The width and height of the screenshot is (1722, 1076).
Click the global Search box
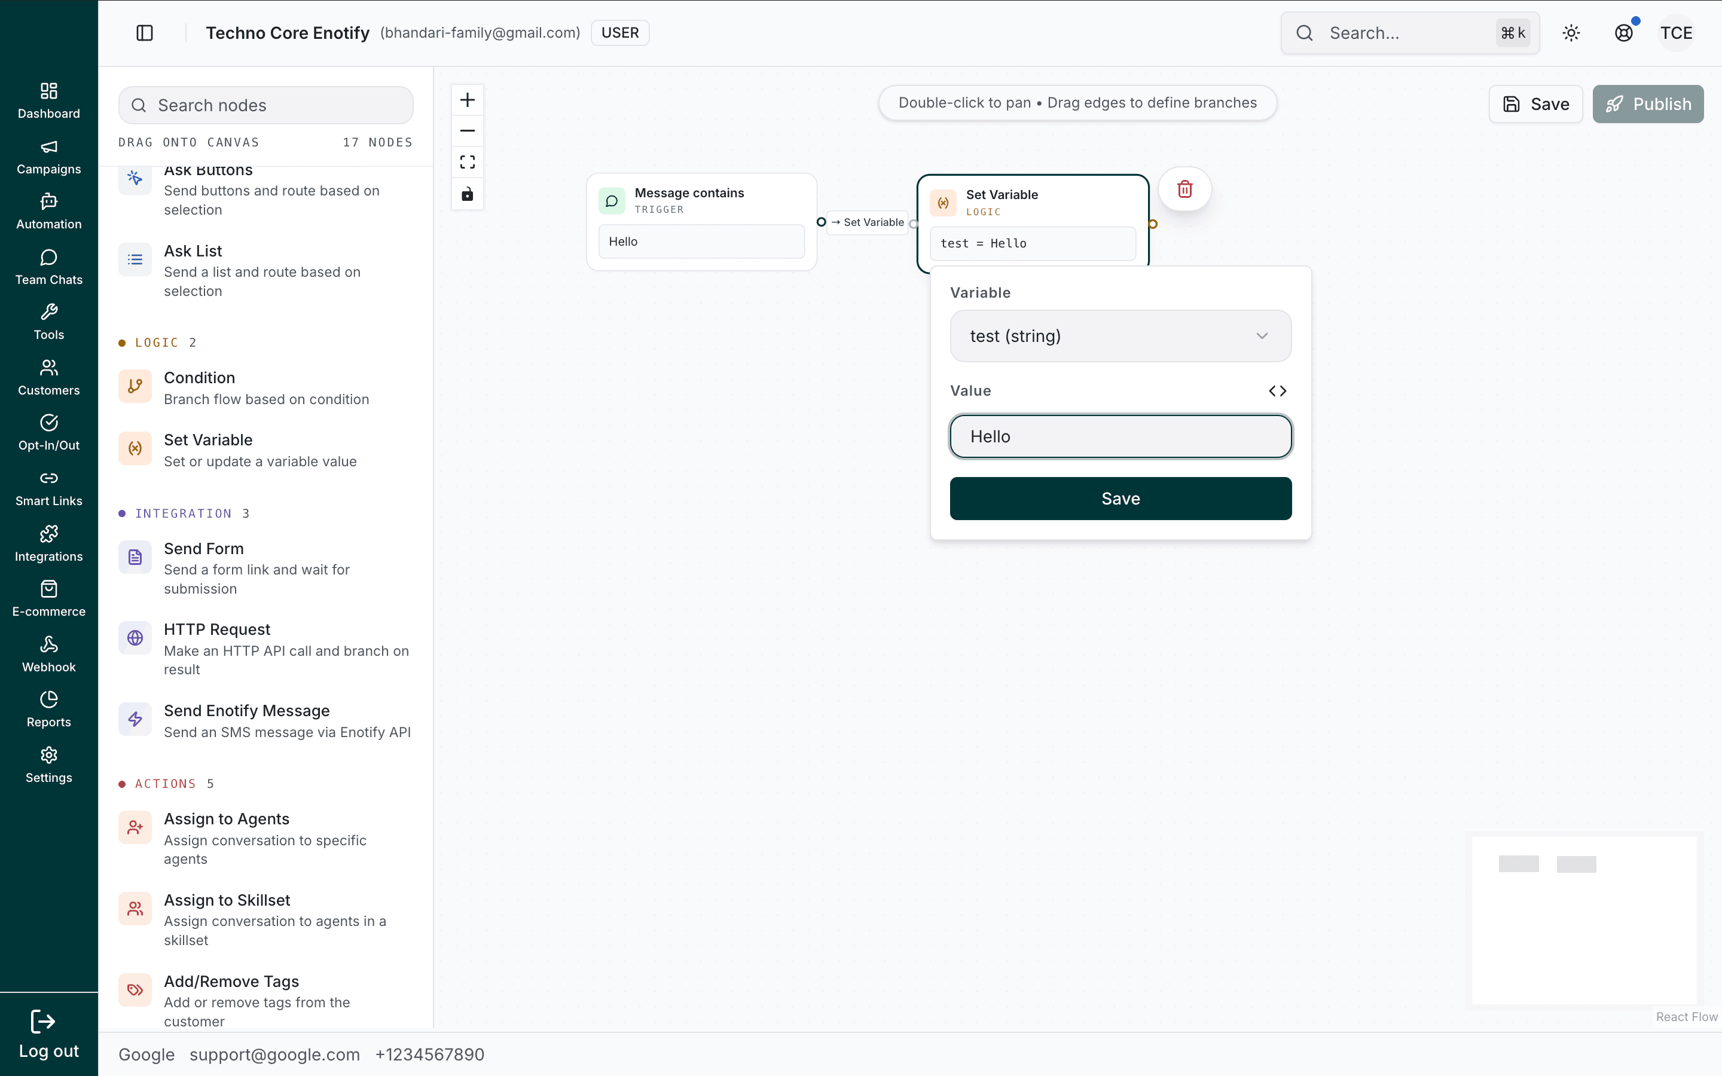1410,33
